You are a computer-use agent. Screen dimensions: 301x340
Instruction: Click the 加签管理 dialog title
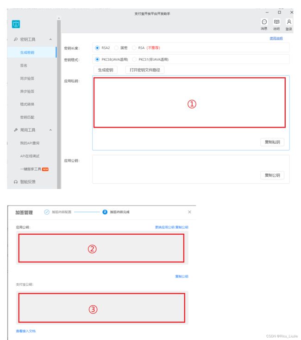24,212
